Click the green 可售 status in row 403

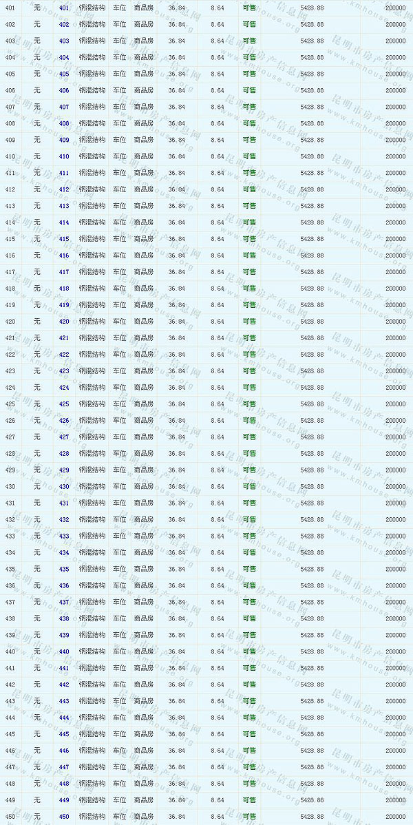[249, 41]
